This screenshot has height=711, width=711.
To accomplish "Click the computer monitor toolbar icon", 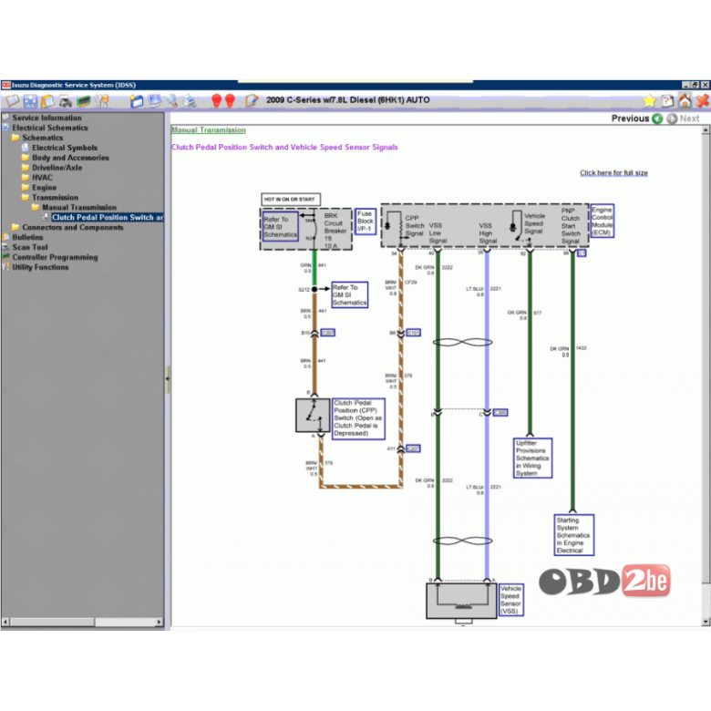I will tap(154, 101).
